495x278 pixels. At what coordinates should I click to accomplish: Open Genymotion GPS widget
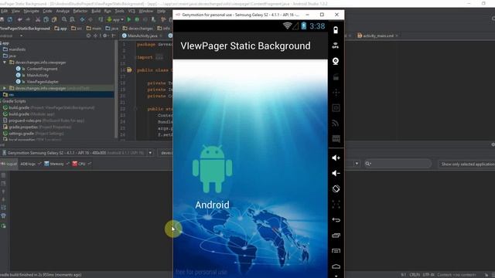pos(336,46)
